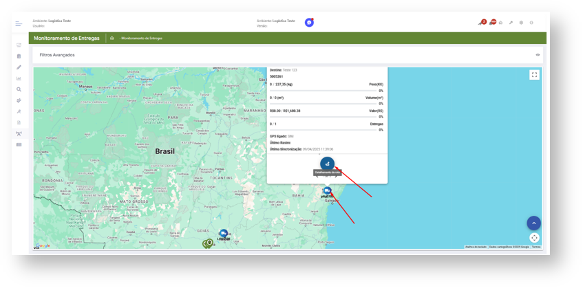Click the breadcrumb home icon

[x=112, y=38]
